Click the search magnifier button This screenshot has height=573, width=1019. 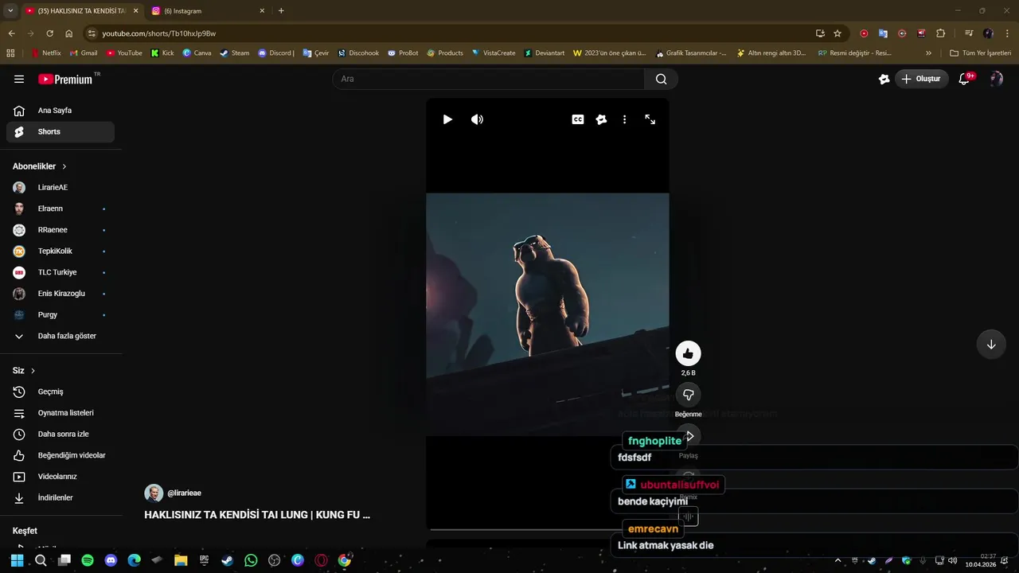pyautogui.click(x=662, y=79)
